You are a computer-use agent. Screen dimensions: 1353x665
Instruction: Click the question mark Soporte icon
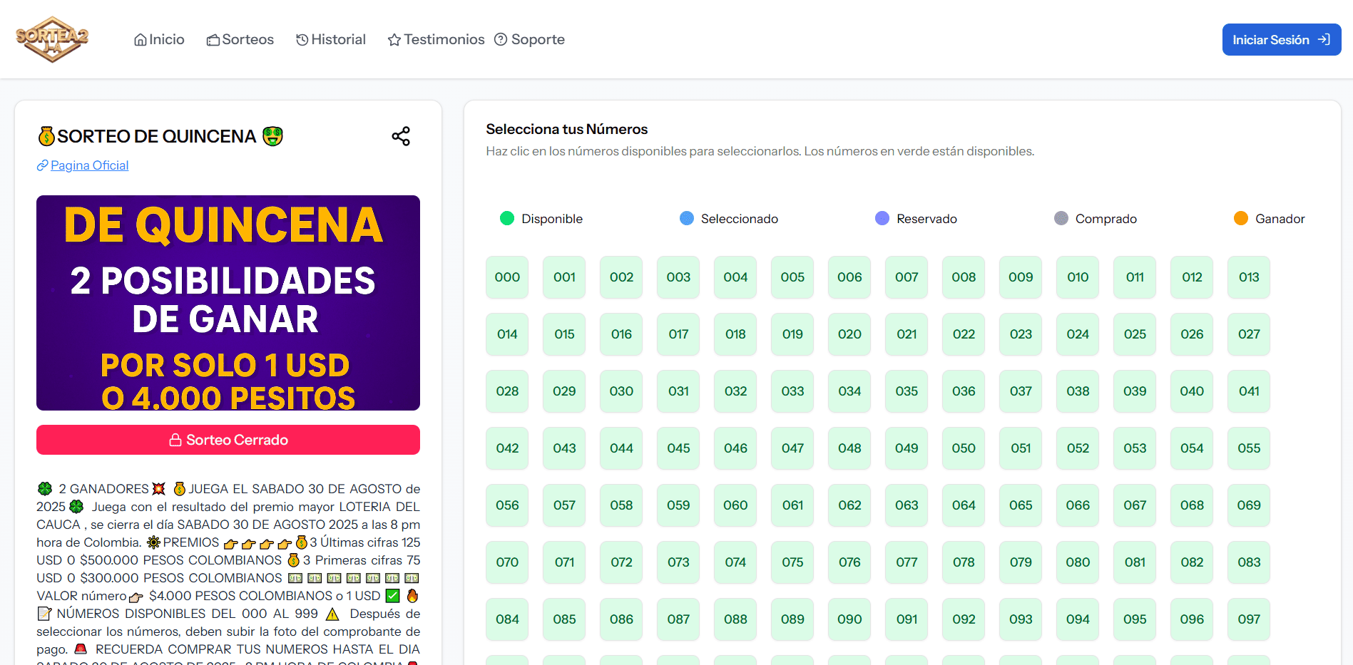point(501,39)
